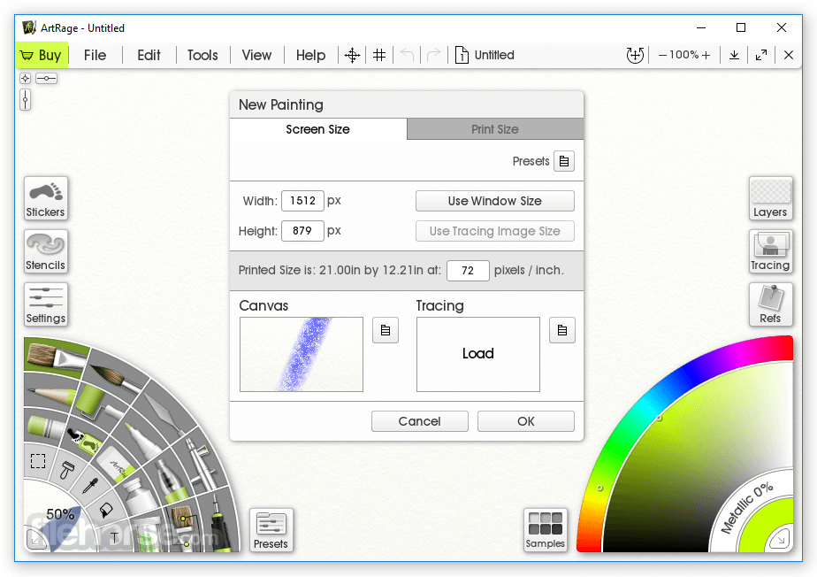Click the pixels per inch field
This screenshot has height=577, width=817.
click(x=468, y=271)
